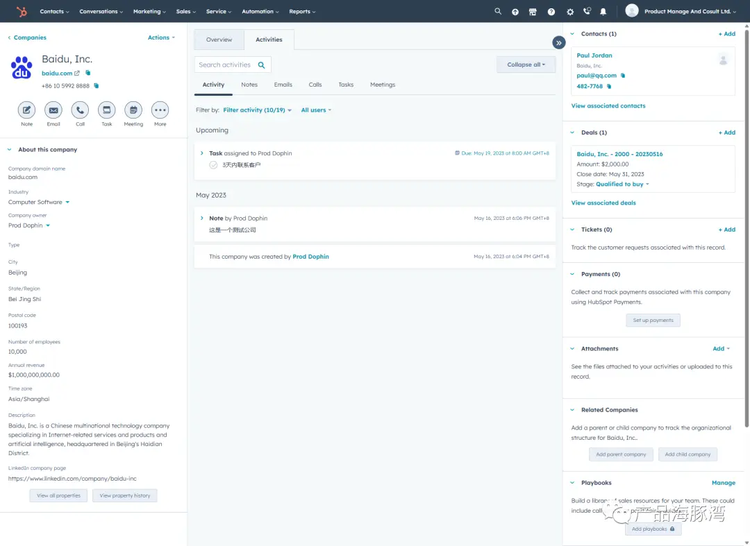Copy the company phone number

point(97,86)
